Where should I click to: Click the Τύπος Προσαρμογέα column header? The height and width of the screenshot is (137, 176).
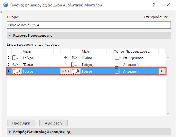[x=132, y=51]
